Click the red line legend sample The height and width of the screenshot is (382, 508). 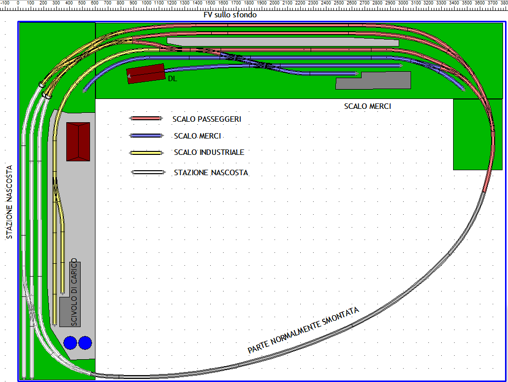[145, 119]
